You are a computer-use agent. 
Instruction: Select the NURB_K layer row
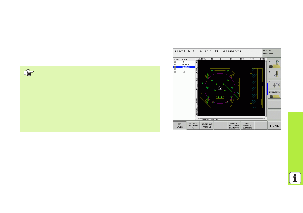click(x=184, y=64)
